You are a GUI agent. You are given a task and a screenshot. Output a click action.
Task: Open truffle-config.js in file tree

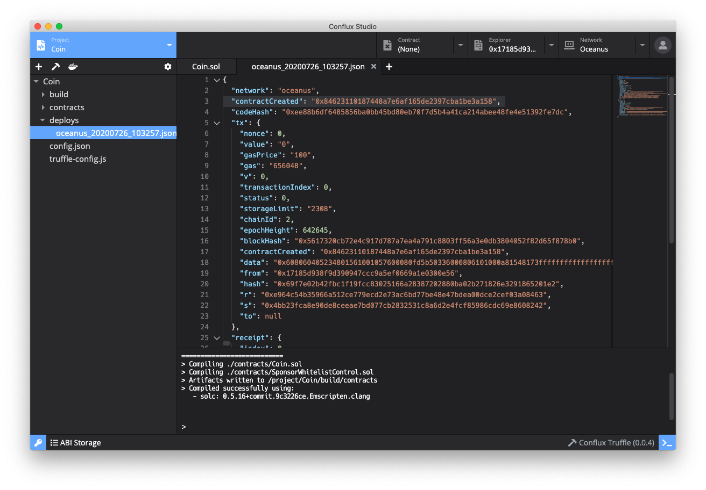(77, 159)
